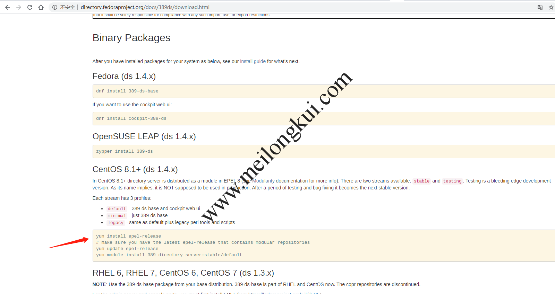555x294 pixels.
Task: Click the testing stream code label
Action: pyautogui.click(x=452, y=181)
